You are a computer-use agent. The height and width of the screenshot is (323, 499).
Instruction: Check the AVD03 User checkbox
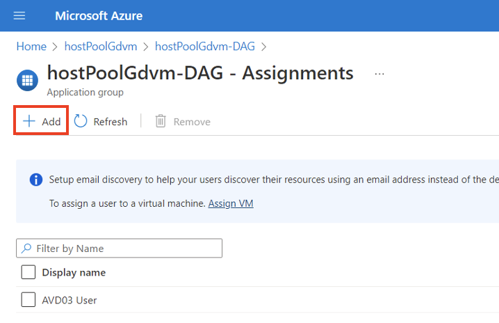click(28, 300)
